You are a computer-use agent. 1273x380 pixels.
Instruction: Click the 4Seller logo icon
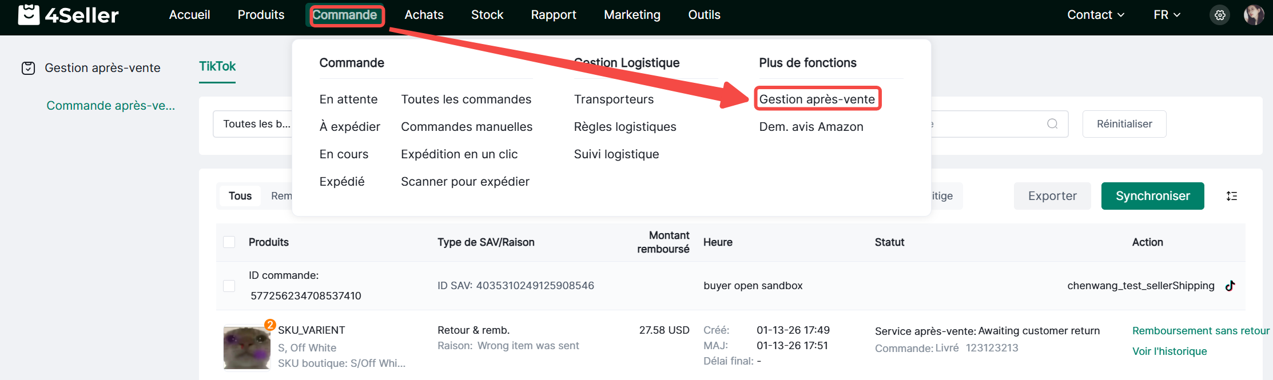[x=29, y=15]
